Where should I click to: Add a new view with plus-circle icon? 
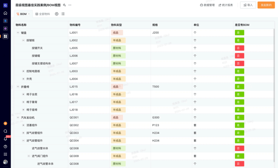pos(57,14)
